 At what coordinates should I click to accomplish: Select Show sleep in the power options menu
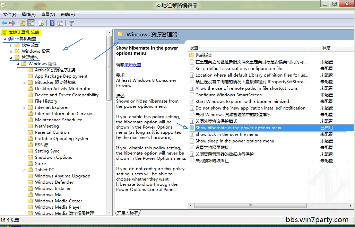pos(235,141)
